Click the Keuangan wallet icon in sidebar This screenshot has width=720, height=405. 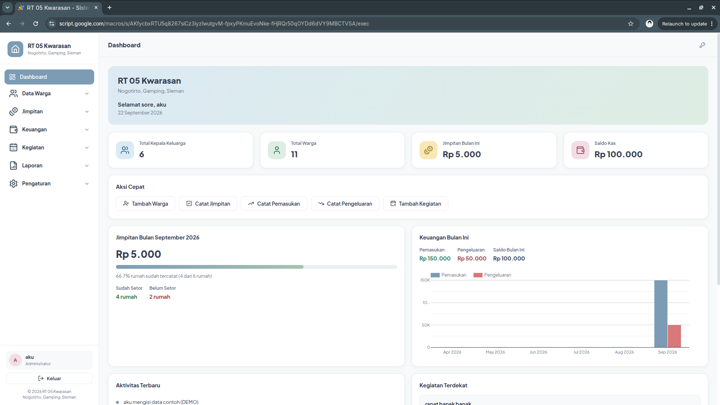click(14, 129)
